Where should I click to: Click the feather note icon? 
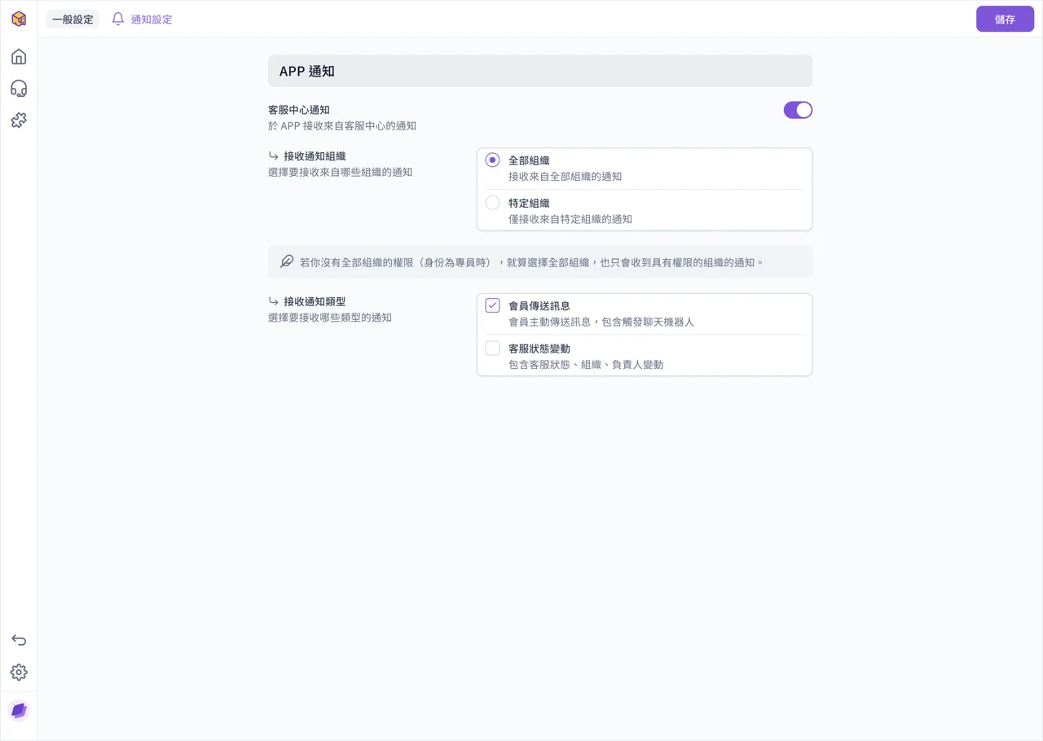pyautogui.click(x=287, y=261)
